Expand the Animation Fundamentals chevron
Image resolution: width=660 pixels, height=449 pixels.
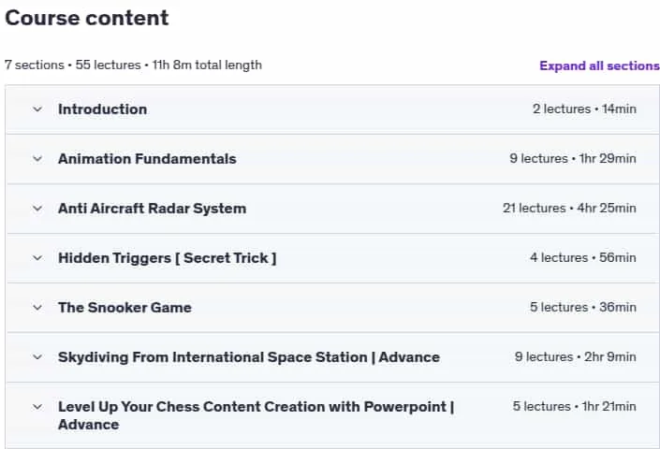point(37,159)
